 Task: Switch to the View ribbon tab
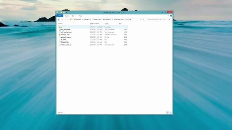(x=80, y=16)
